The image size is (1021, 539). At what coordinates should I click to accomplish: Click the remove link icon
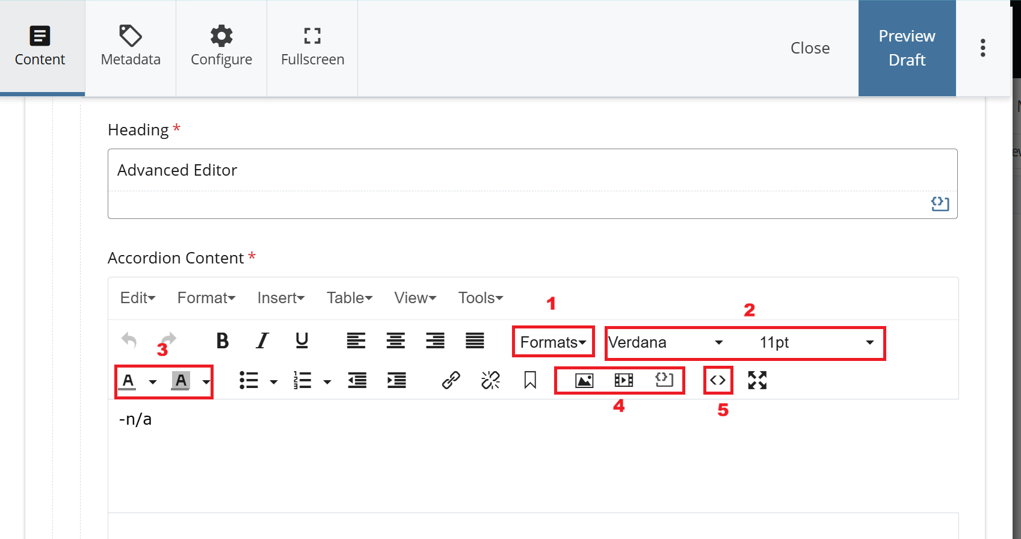(490, 380)
